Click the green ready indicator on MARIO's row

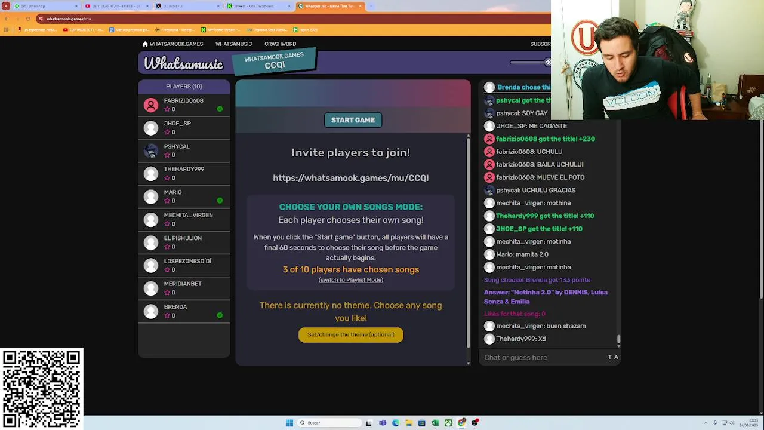(x=220, y=201)
